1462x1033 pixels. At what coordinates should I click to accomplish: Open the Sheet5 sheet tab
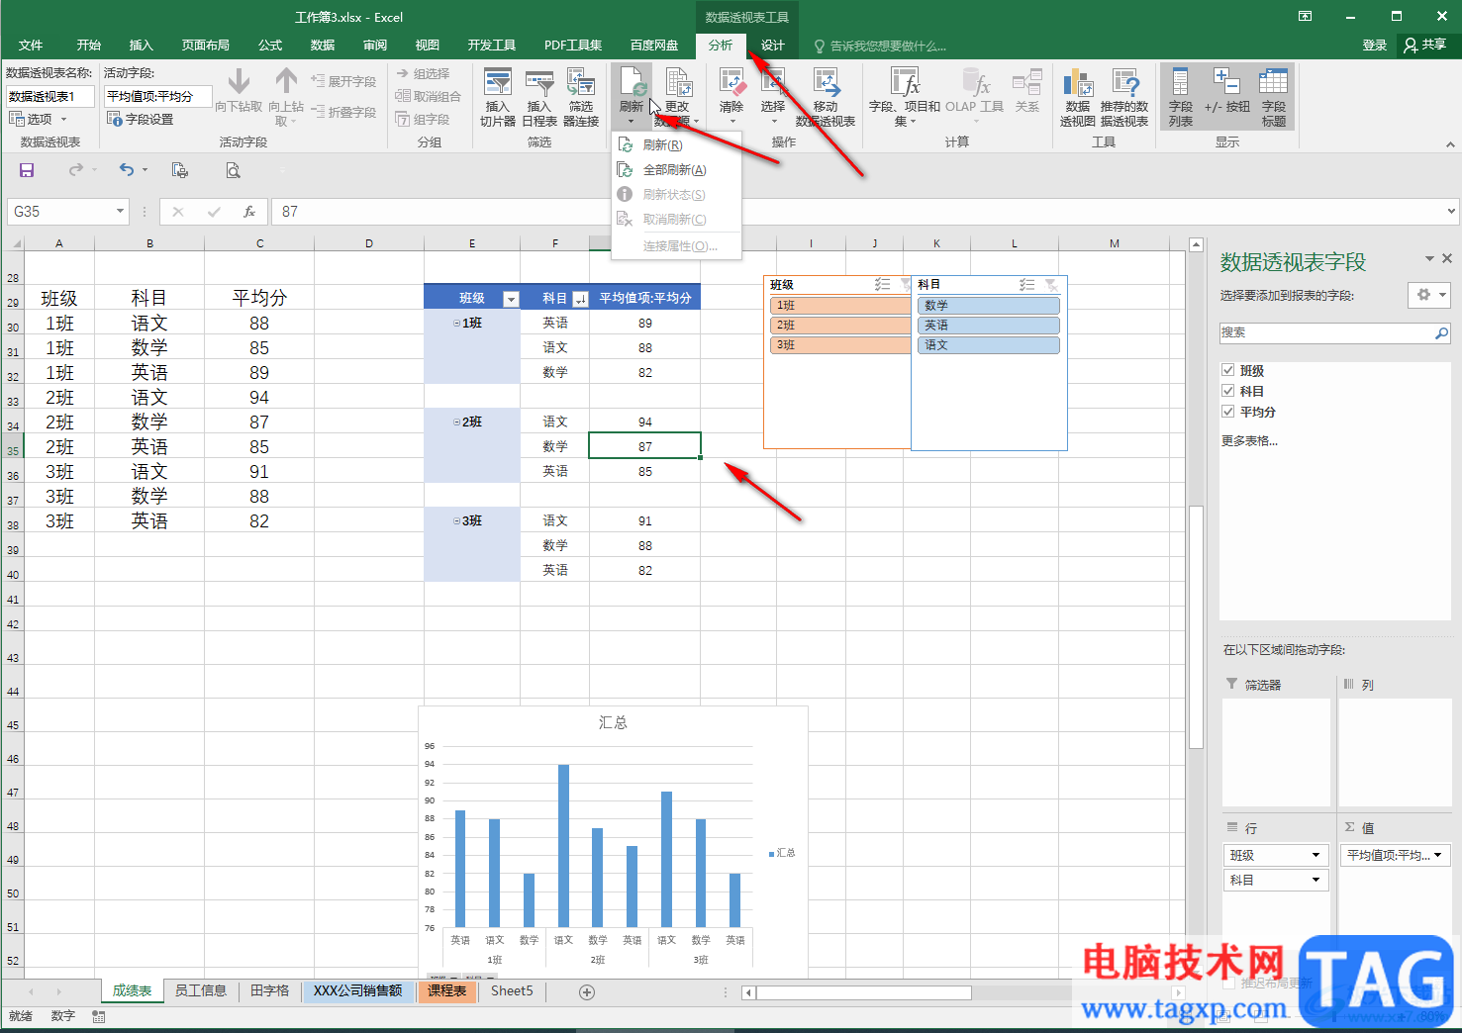click(x=512, y=990)
